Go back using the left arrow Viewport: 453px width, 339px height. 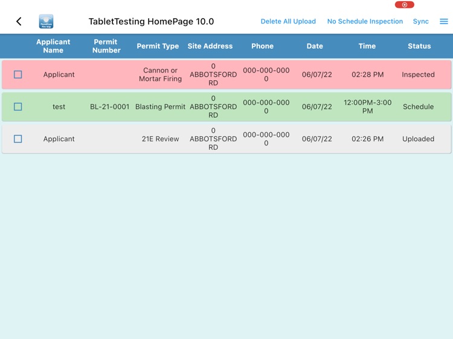point(19,21)
